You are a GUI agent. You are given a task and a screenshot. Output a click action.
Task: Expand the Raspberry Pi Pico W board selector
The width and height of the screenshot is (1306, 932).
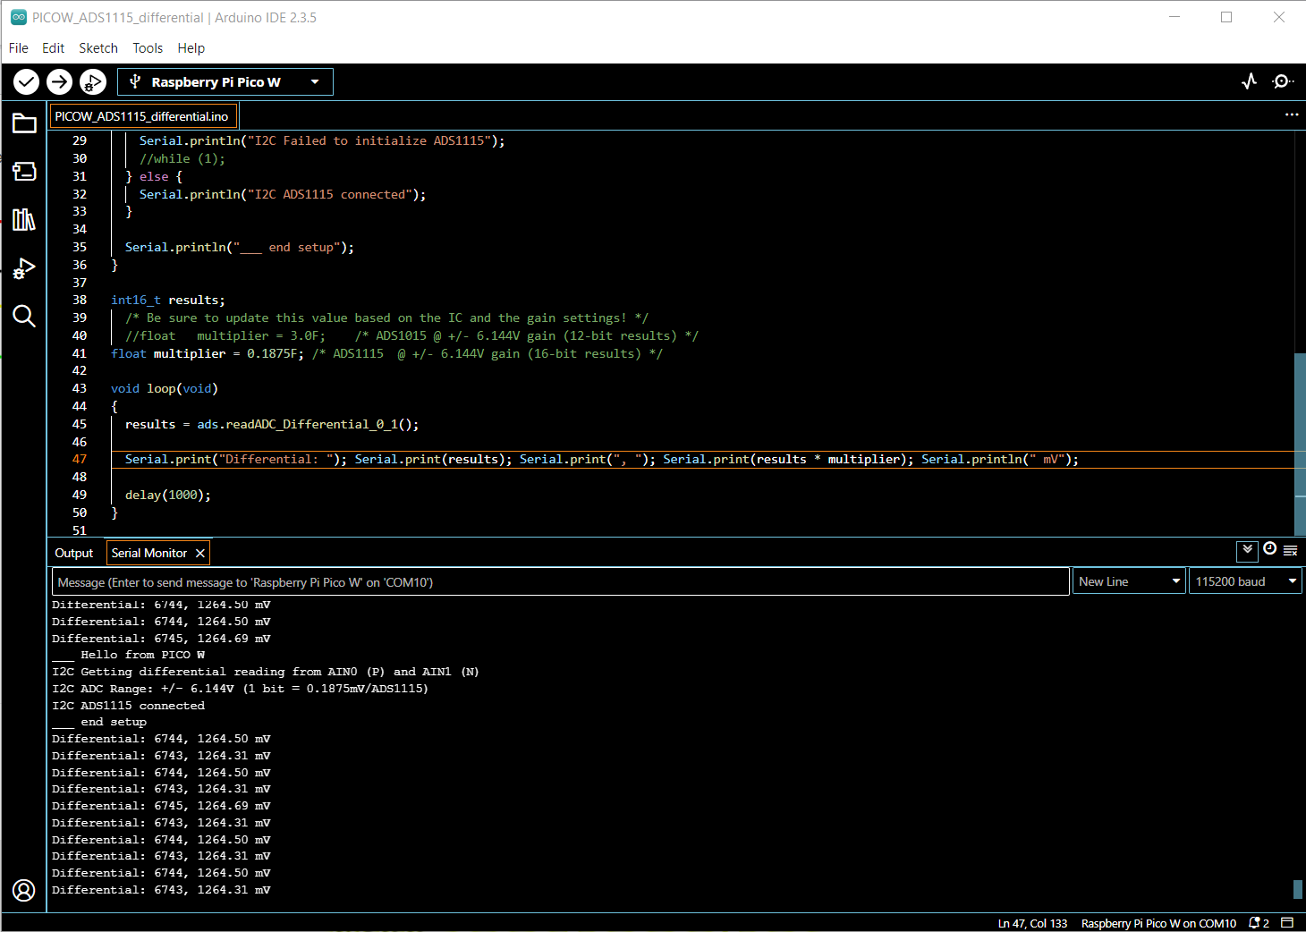(225, 82)
